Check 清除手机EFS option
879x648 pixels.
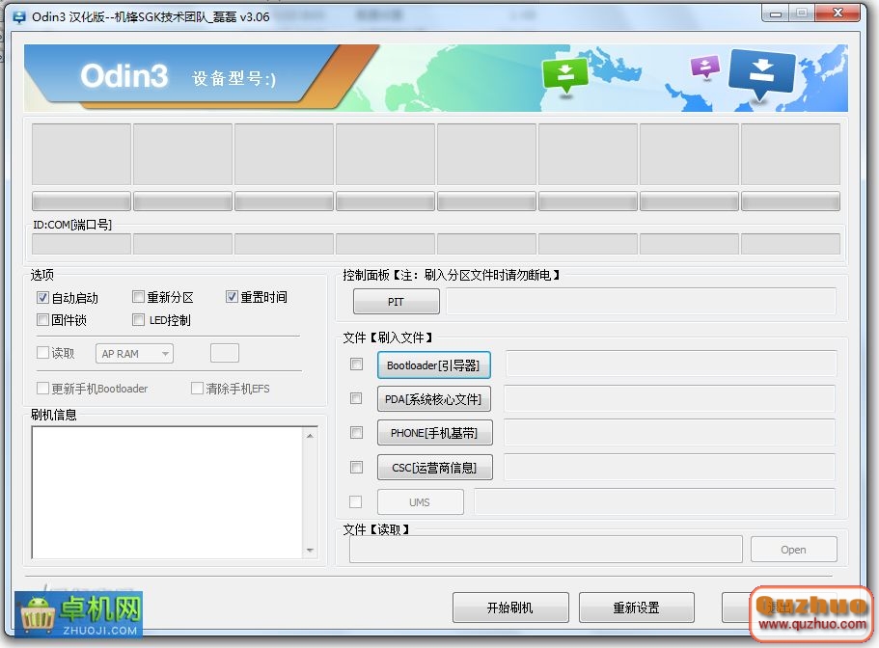[x=197, y=389]
